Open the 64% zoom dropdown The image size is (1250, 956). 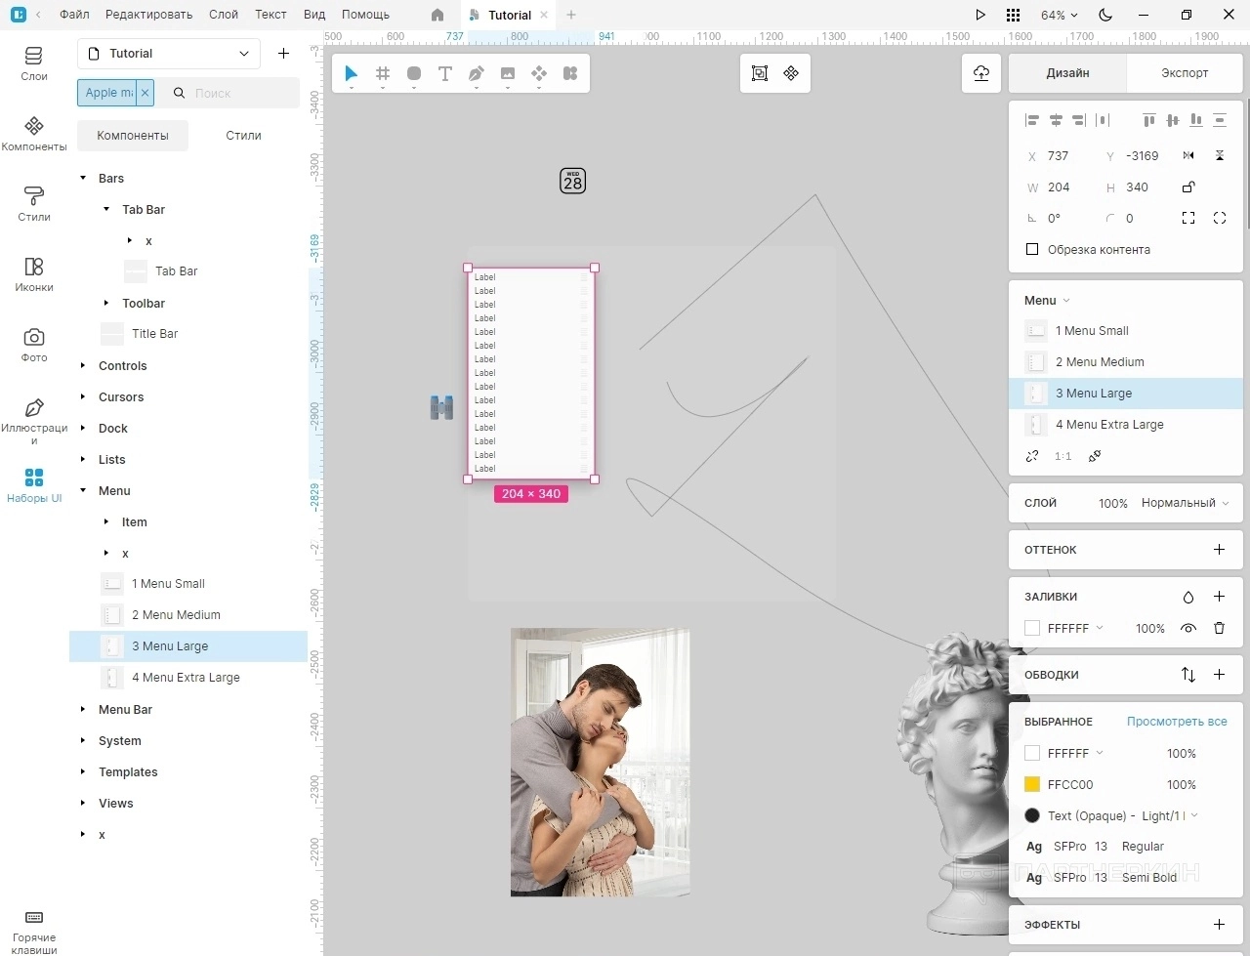(1059, 15)
